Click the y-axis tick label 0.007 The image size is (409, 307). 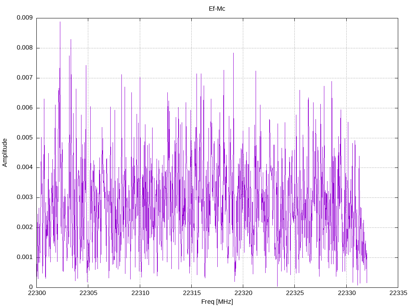click(x=25, y=78)
